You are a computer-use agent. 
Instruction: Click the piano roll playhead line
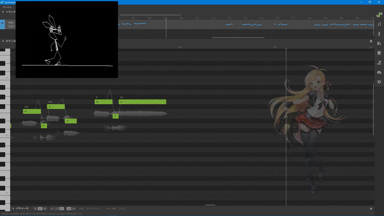pos(286,127)
